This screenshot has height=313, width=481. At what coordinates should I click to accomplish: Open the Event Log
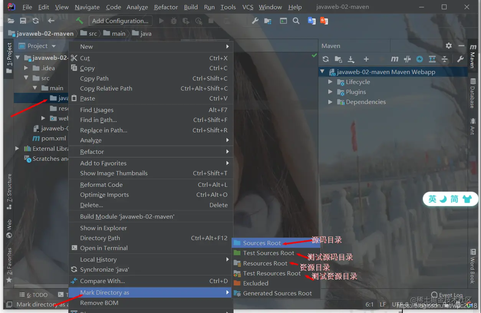pyautogui.click(x=447, y=295)
